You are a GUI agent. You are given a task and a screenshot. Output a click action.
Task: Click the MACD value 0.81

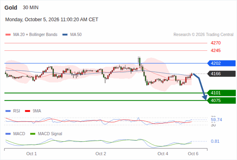(215, 141)
